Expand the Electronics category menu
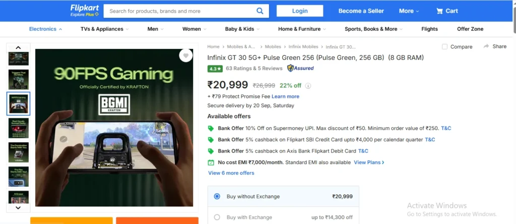Image resolution: width=516 pixels, height=224 pixels. [45, 29]
